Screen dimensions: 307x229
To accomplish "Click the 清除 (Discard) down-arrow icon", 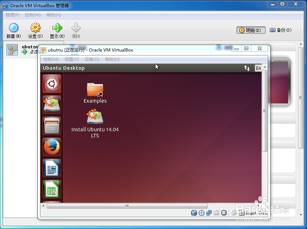I will 76,28.
